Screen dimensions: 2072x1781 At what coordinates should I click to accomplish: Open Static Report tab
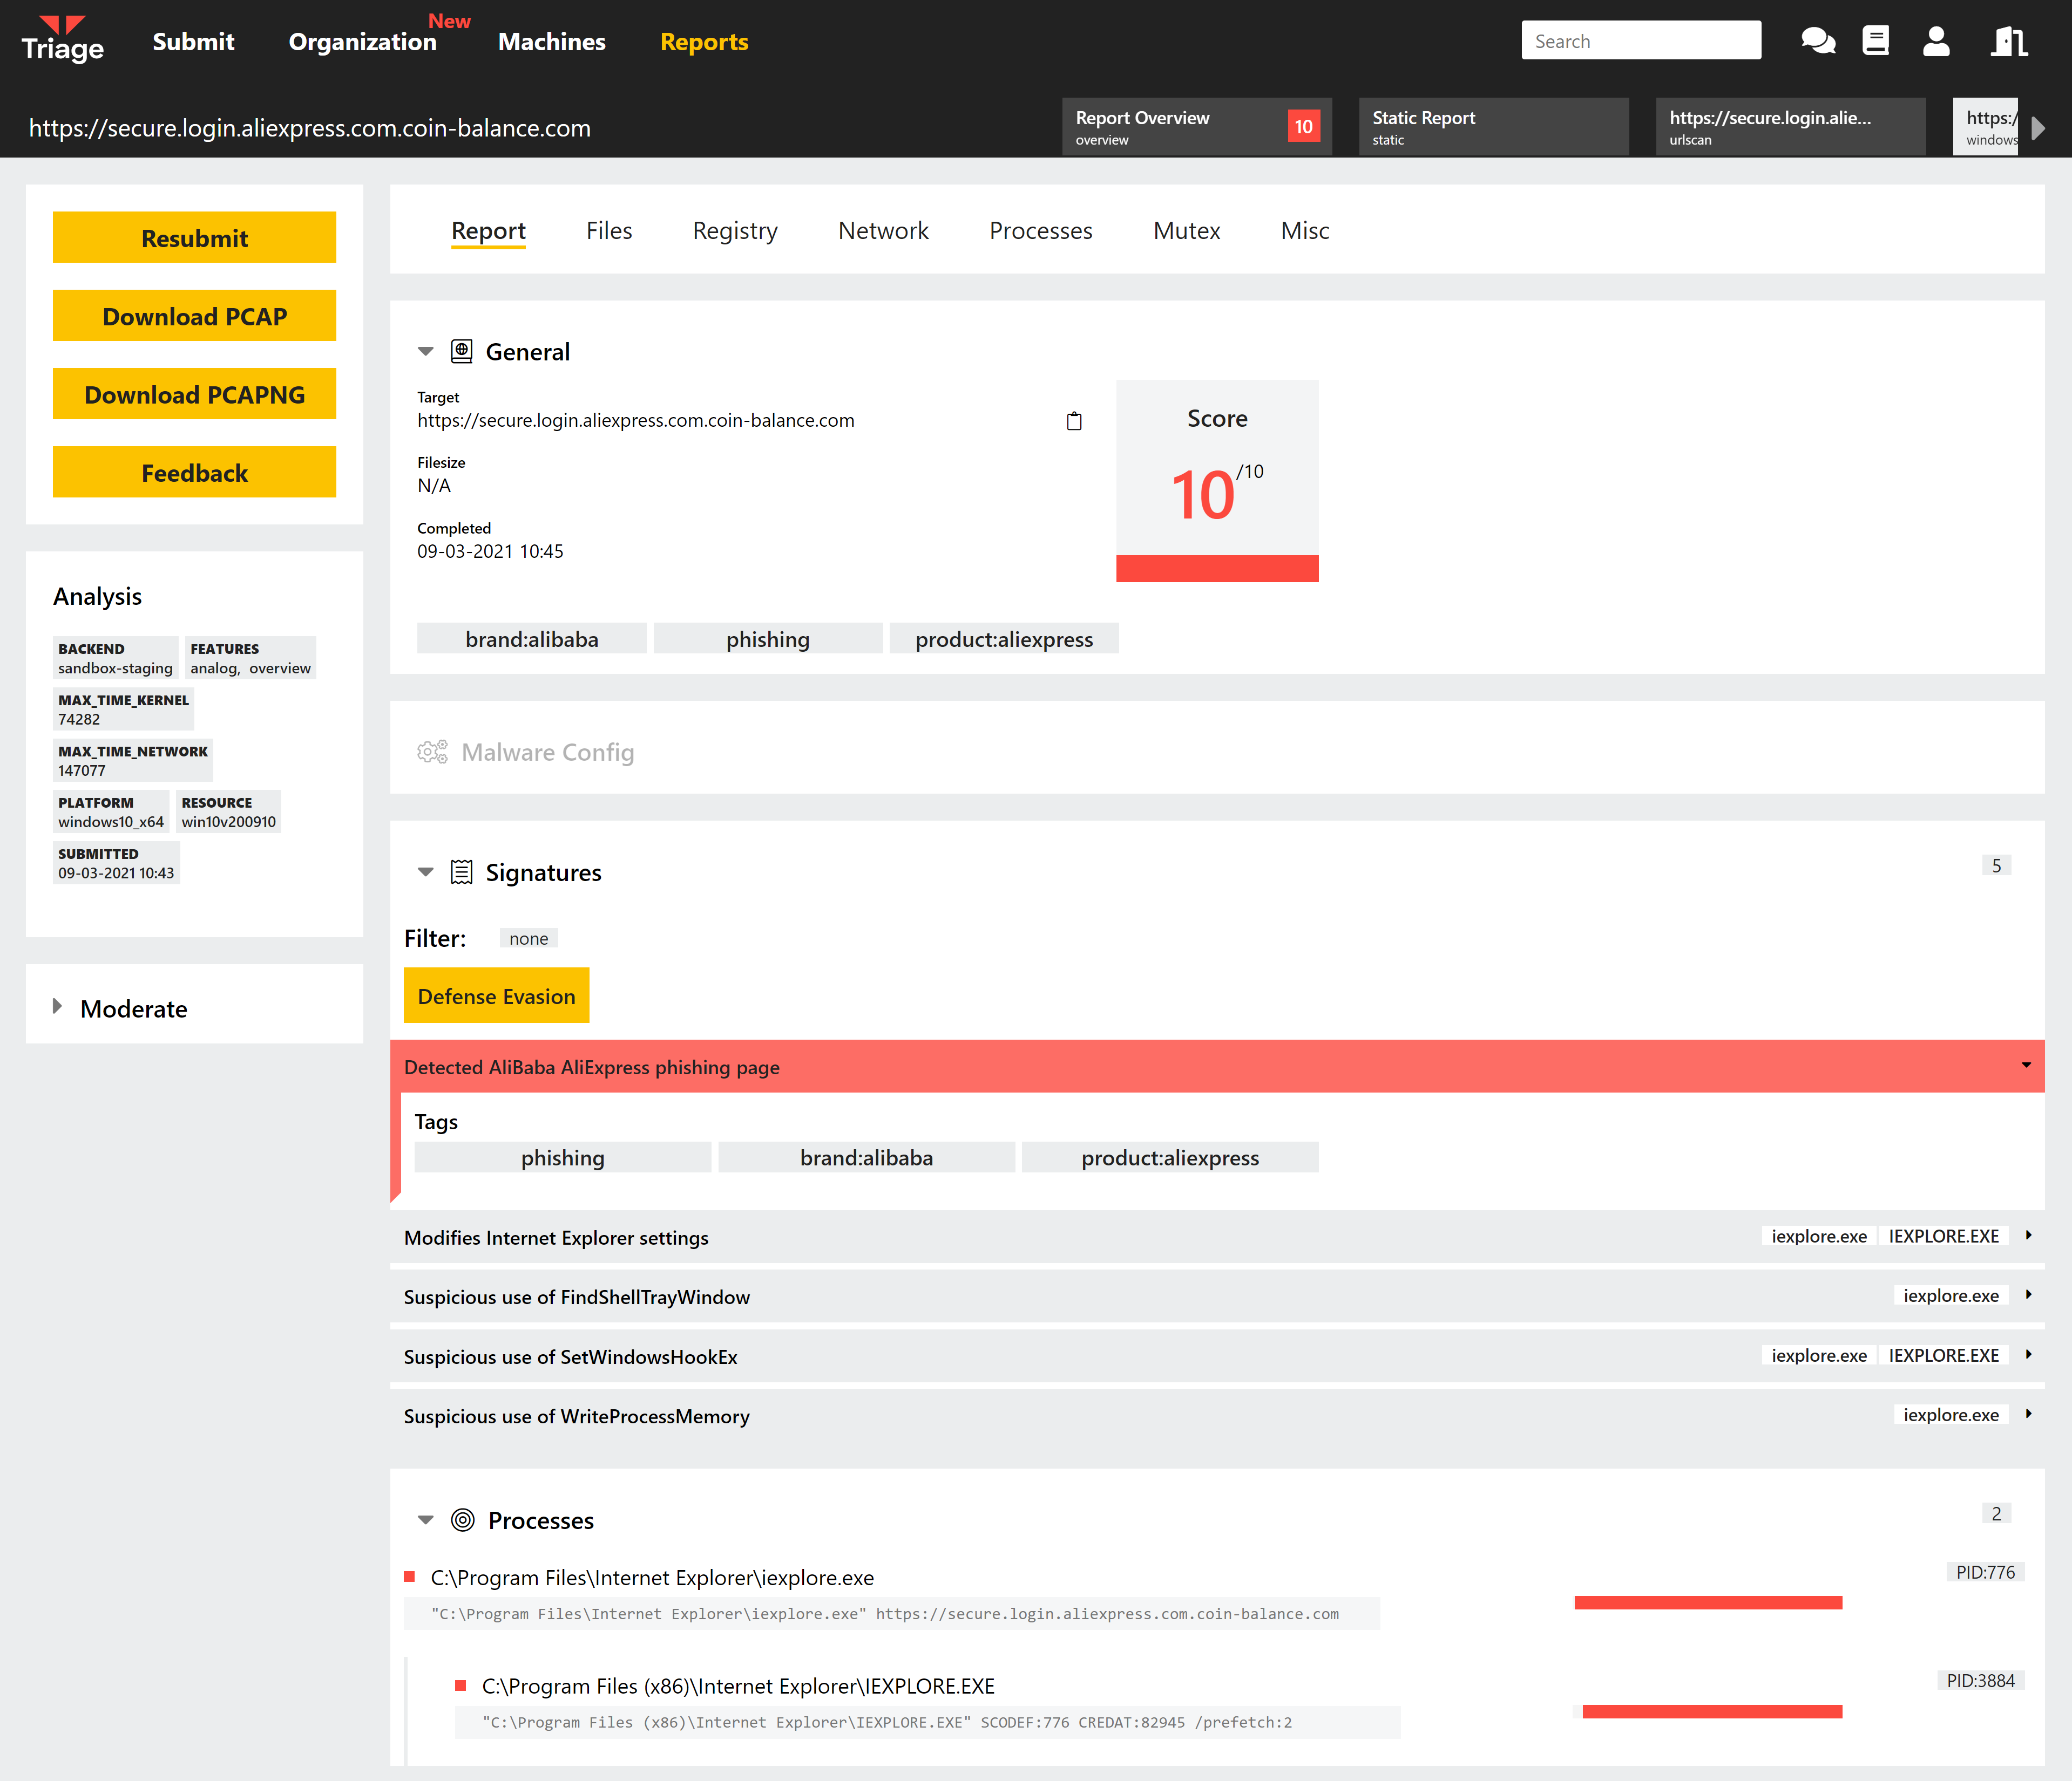(x=1493, y=127)
